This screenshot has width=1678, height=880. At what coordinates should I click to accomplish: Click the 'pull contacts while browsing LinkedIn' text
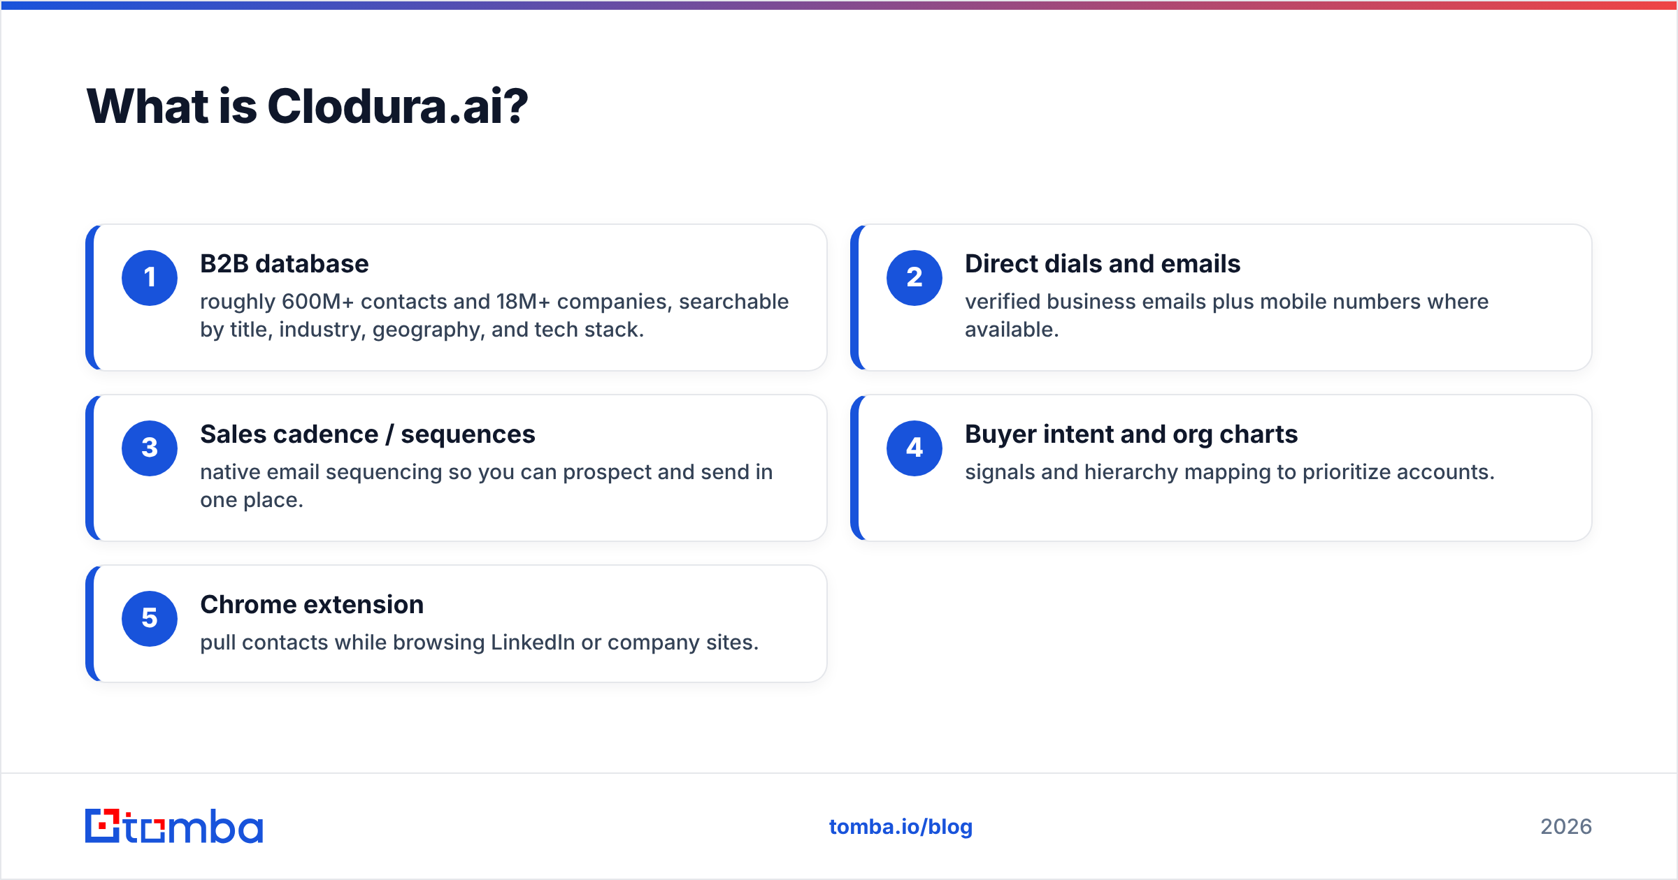480,643
